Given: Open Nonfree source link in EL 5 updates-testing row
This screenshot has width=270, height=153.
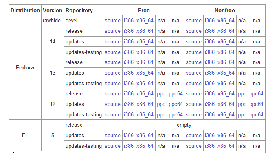Looking at the screenshot, I should click(x=193, y=146).
